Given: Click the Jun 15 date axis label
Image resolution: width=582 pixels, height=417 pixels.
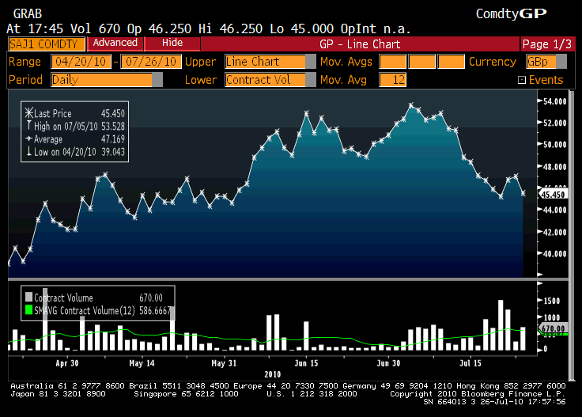Looking at the screenshot, I should pos(306,363).
